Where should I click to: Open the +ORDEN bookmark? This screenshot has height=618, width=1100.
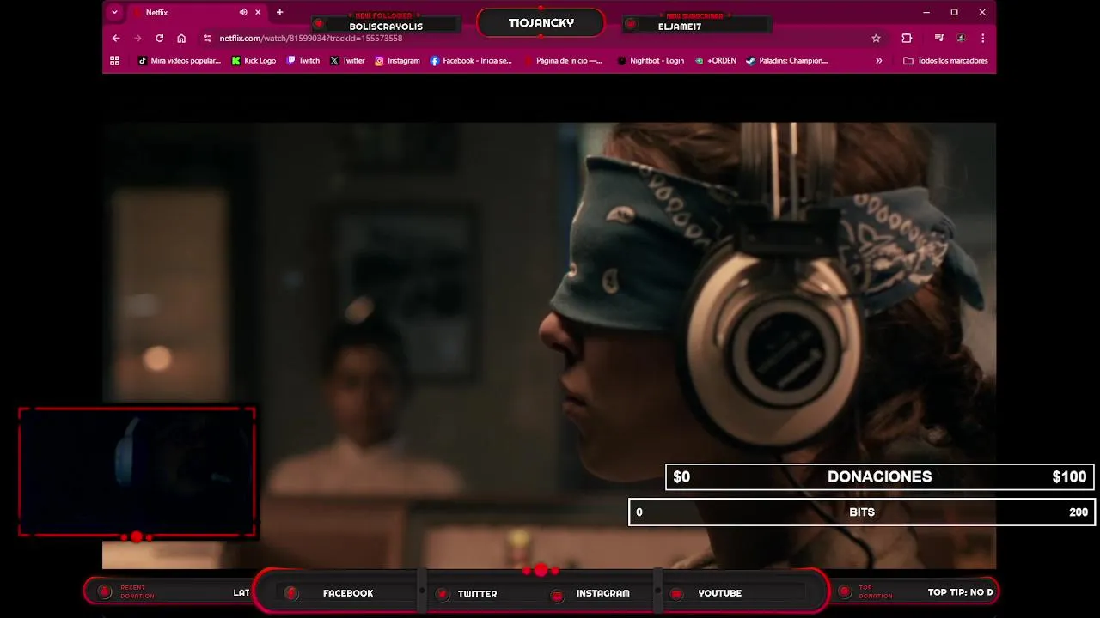point(716,60)
